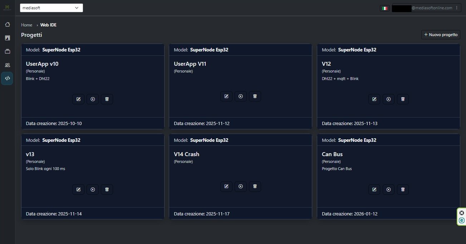Open the Web IDE code icon
This screenshot has height=244, width=466.
[7, 78]
